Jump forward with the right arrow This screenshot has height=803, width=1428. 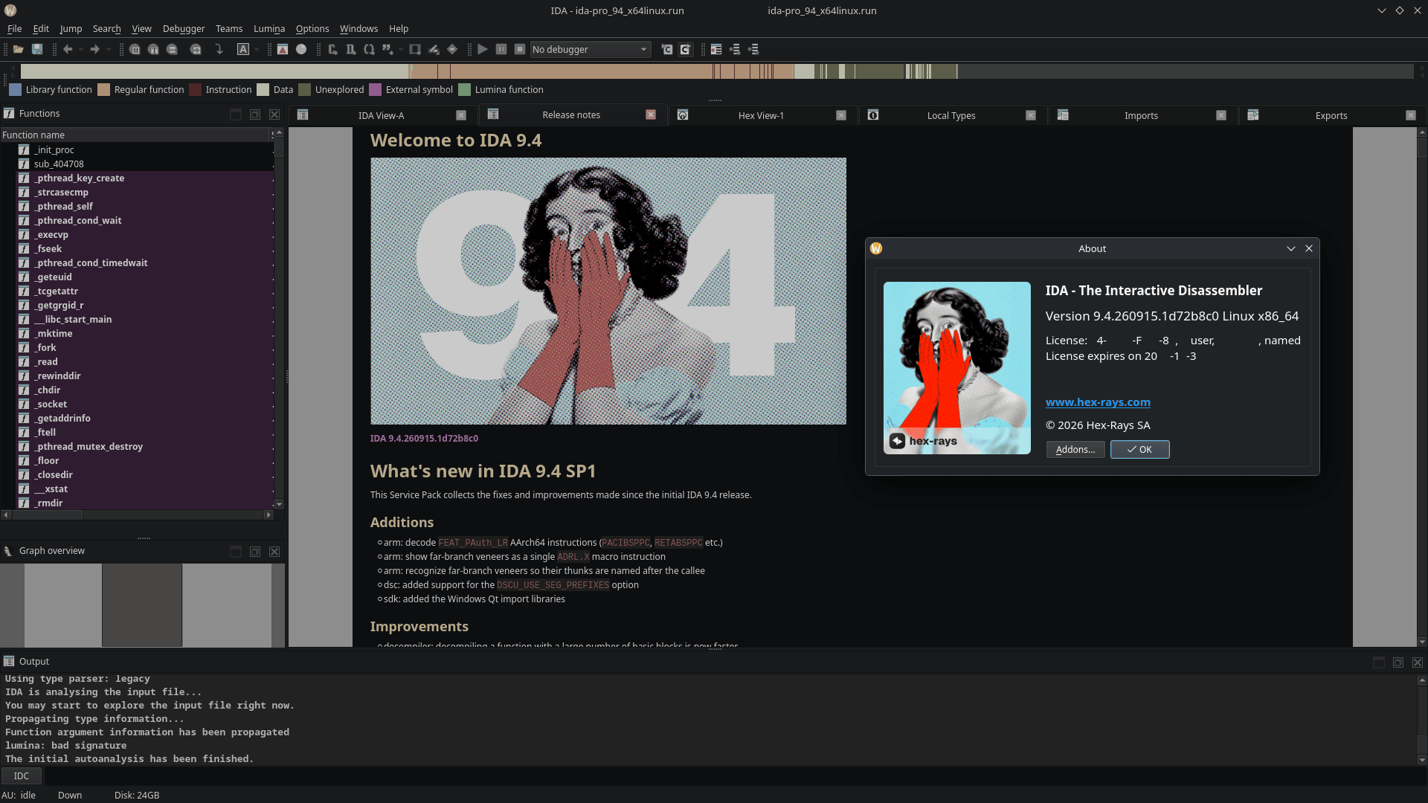94,49
